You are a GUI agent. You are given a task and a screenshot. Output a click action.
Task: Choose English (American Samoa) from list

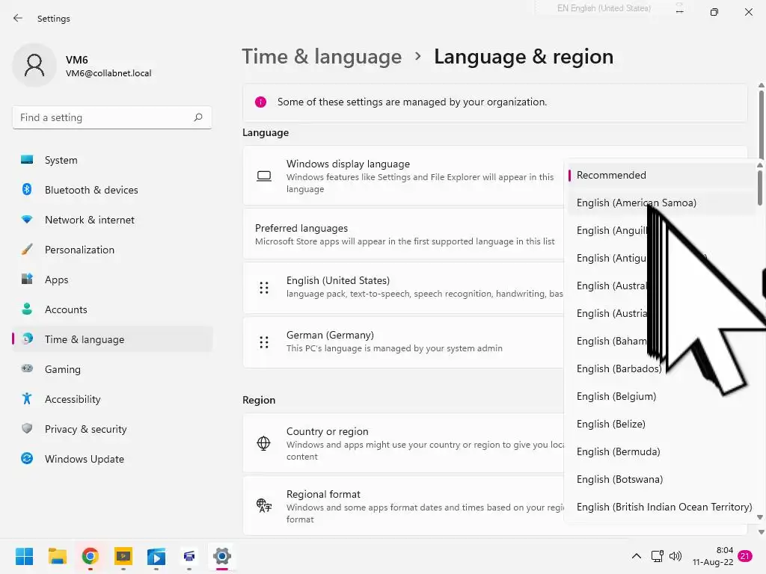click(x=661, y=203)
